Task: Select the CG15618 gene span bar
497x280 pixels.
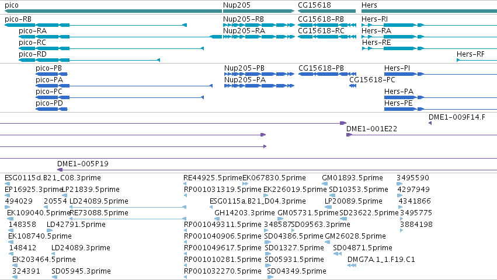Action: click(326, 11)
